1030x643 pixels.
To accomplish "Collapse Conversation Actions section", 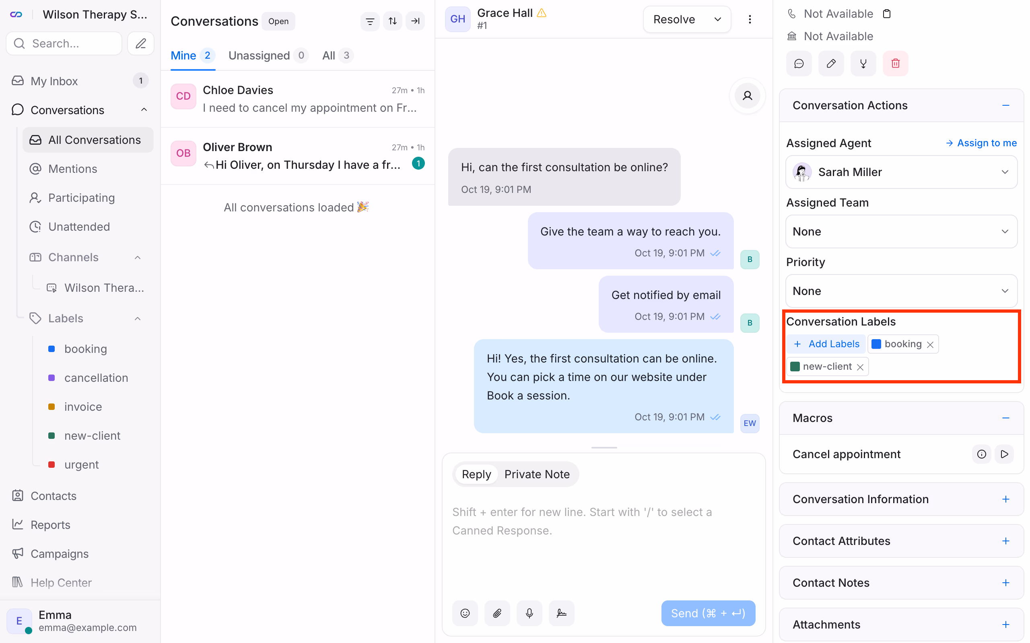I will pyautogui.click(x=1006, y=105).
